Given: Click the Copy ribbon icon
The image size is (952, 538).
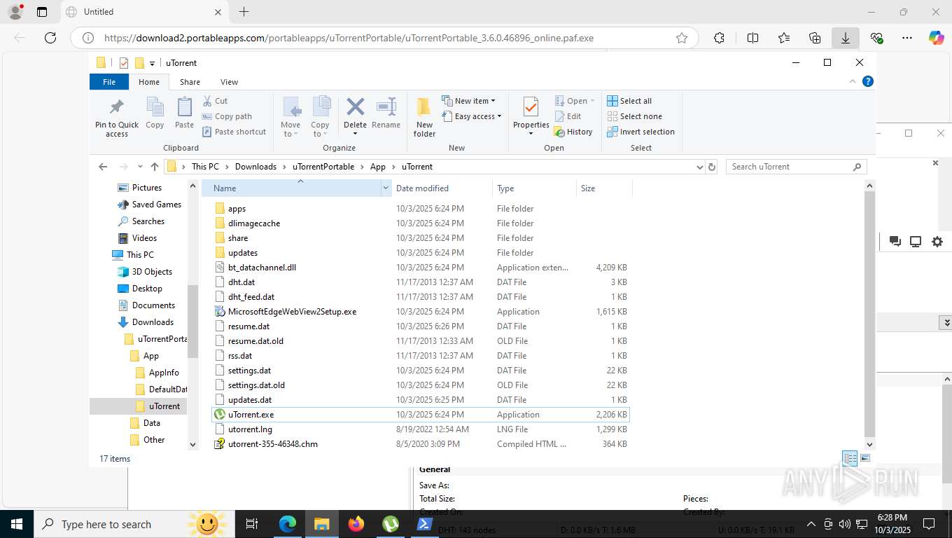Looking at the screenshot, I should pos(155,113).
